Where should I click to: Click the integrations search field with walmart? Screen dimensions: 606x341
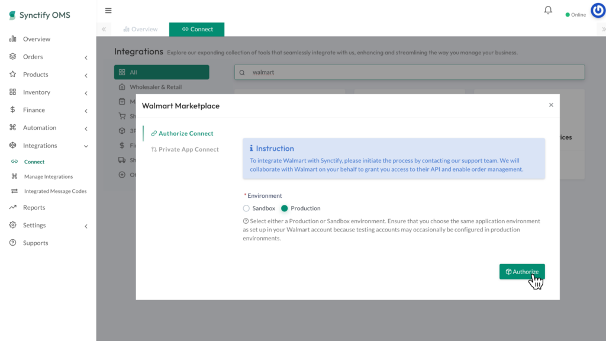pyautogui.click(x=410, y=72)
